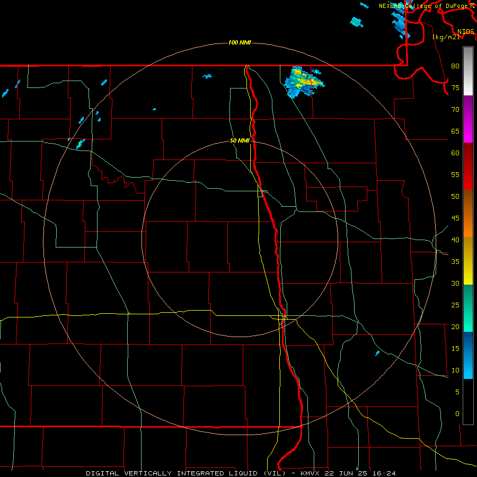
Task: Select the "30" value on the color scale
Action: click(x=455, y=283)
